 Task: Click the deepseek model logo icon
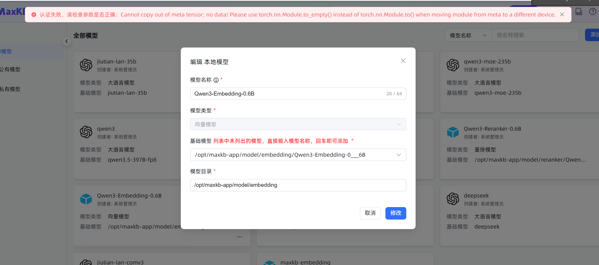[x=453, y=199]
